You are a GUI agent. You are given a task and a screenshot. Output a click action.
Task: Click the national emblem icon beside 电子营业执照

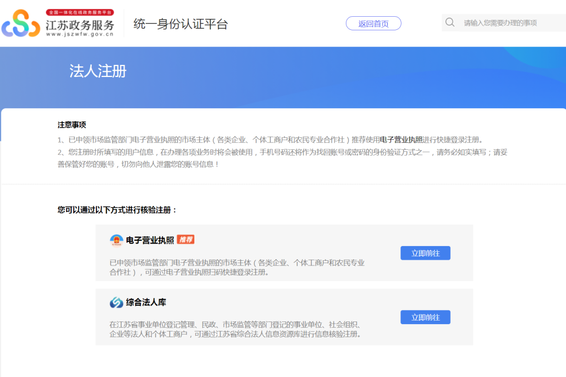[116, 240]
